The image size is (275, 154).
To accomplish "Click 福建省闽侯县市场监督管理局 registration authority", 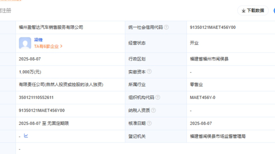I will [217, 136].
